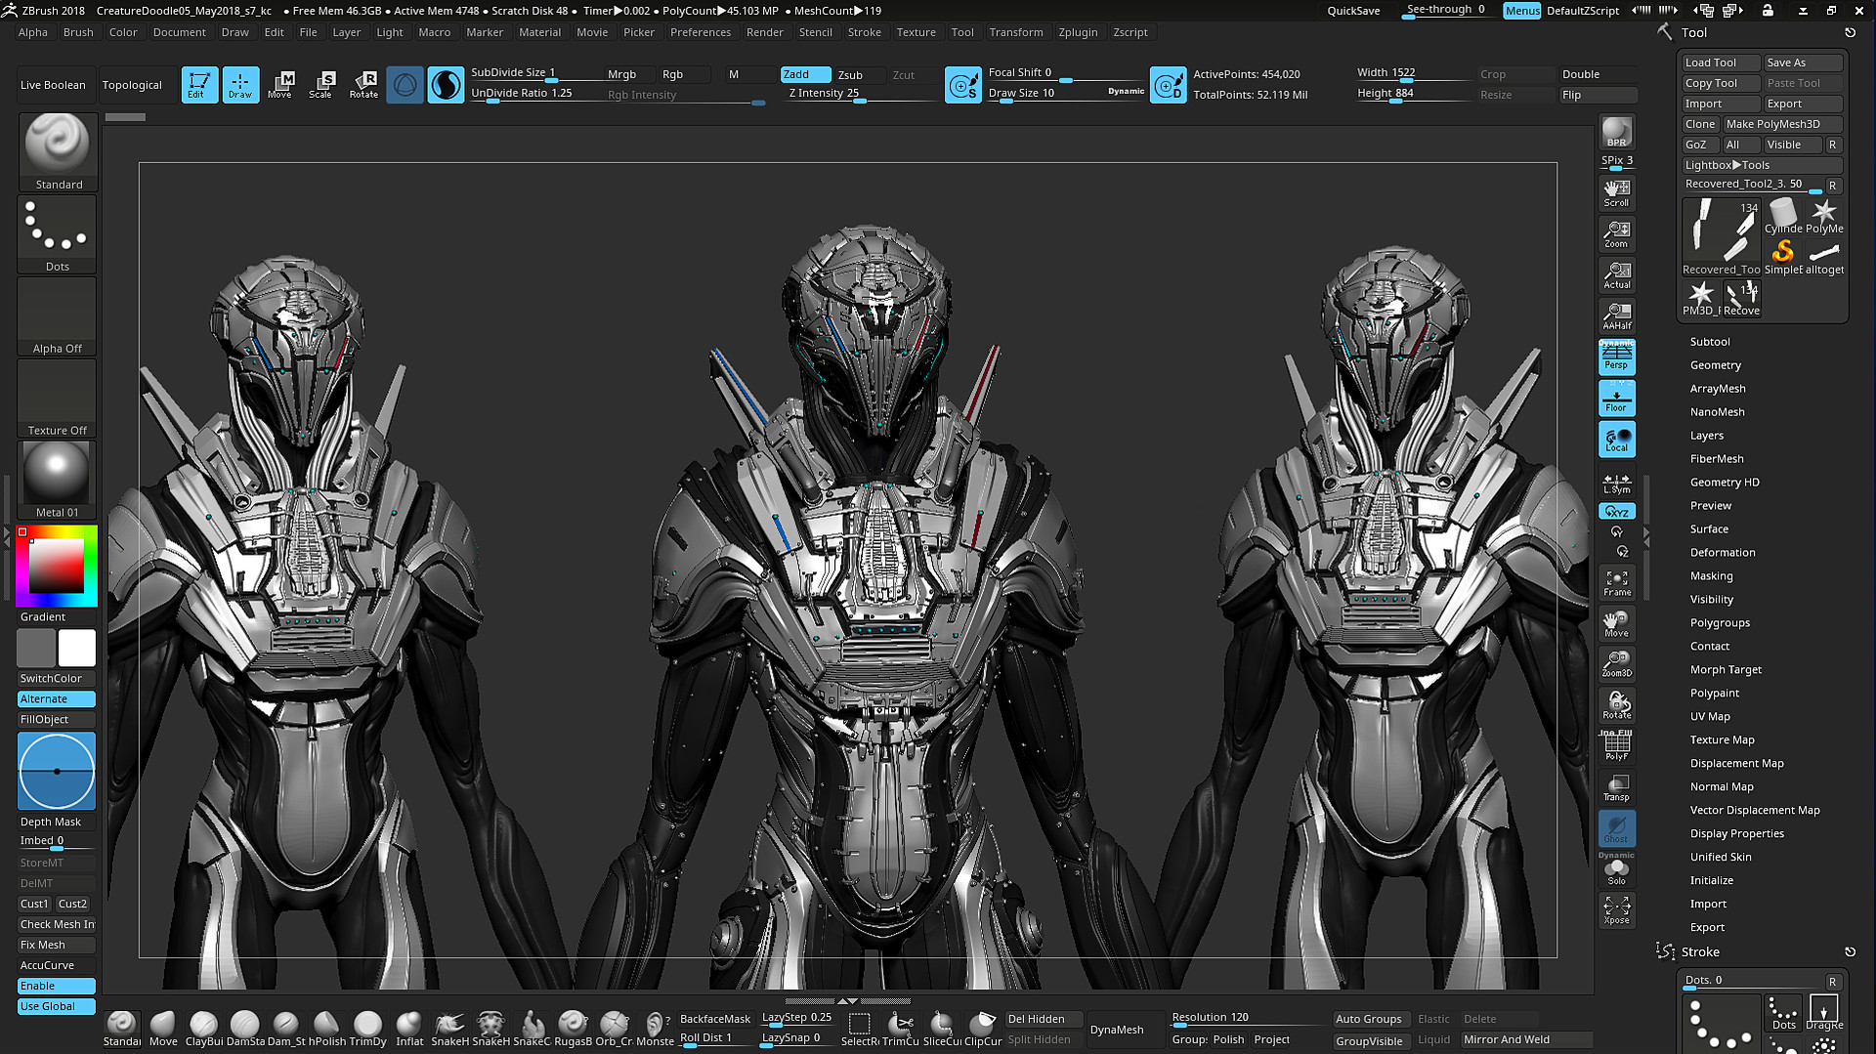
Task: Toggle Transp transparency
Action: coord(1616,787)
